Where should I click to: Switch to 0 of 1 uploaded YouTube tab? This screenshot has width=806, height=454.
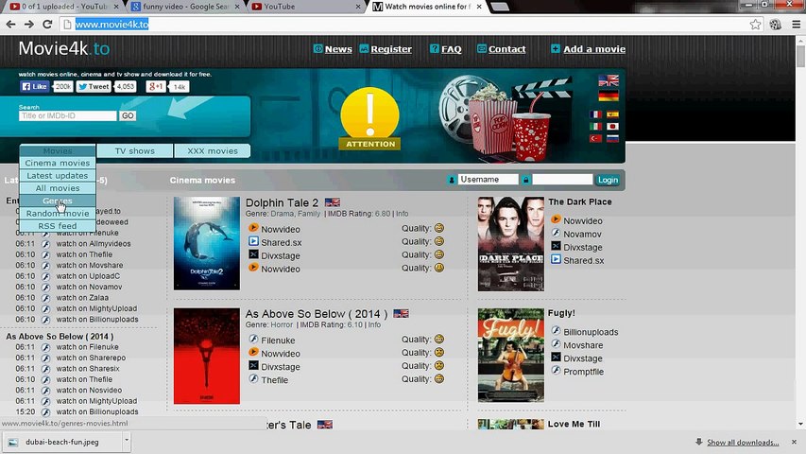tap(64, 7)
